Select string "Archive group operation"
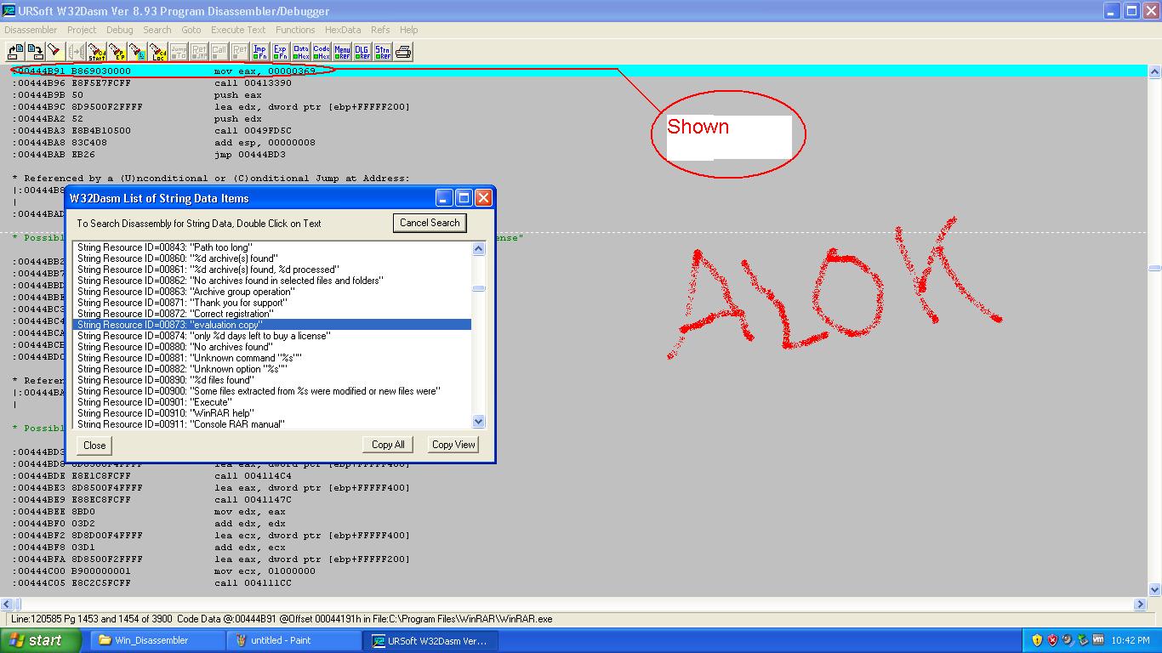The width and height of the screenshot is (1162, 653). [272, 292]
